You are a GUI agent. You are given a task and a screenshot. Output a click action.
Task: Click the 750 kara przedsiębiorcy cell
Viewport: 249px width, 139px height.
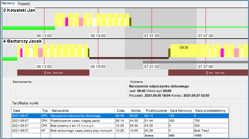point(211,121)
